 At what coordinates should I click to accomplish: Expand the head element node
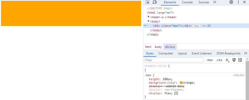(149, 17)
